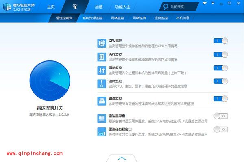The width and height of the screenshot is (244, 162).
Task: Click the 内存监控 memory icon
Action: pyautogui.click(x=102, y=57)
